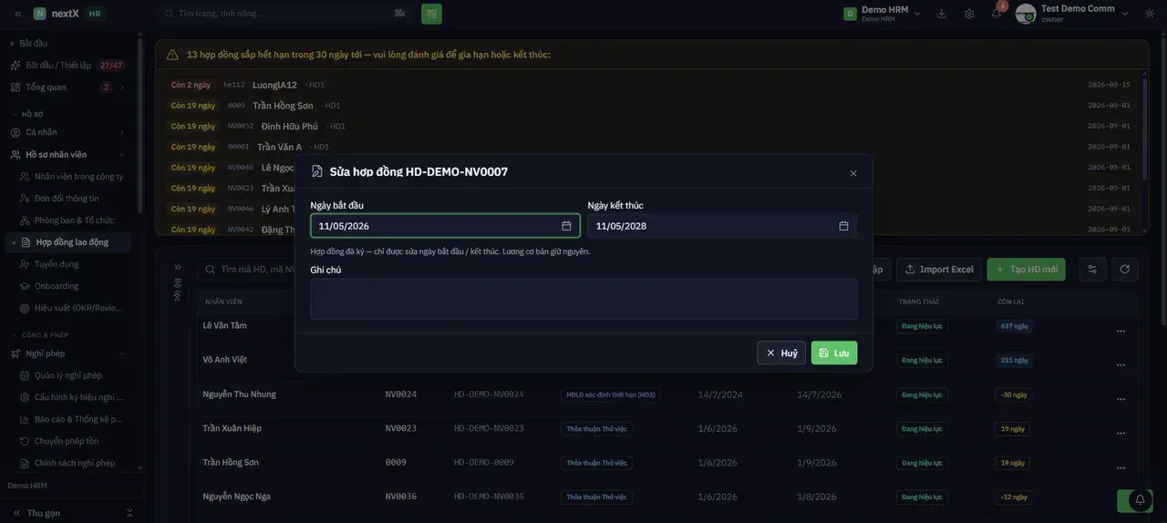Image resolution: width=1167 pixels, height=523 pixels.
Task: Open table column settings sliders icon
Action: coord(1092,270)
